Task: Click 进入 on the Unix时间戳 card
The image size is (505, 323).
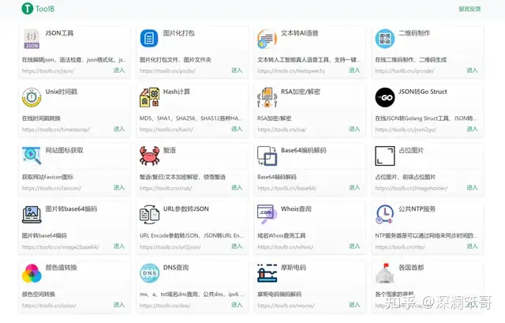Action: click(x=119, y=129)
